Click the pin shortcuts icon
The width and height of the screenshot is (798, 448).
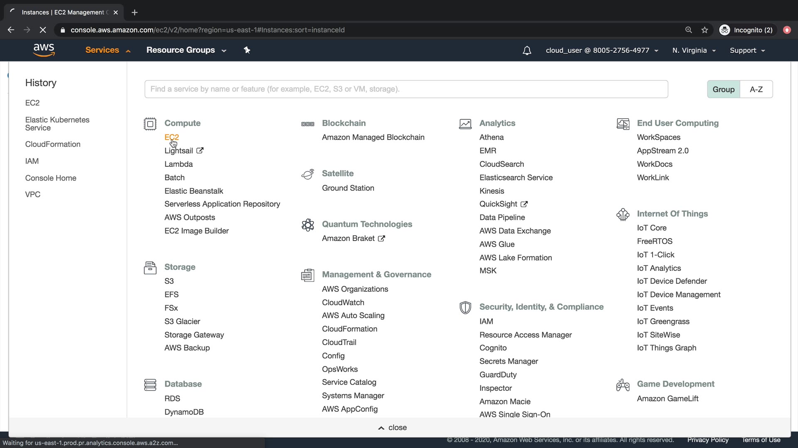[x=247, y=50]
